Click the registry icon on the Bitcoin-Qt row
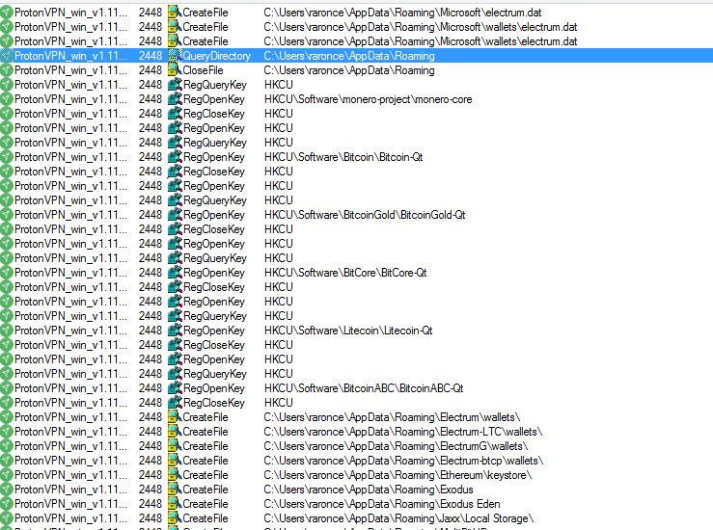713x530 pixels. coord(175,157)
